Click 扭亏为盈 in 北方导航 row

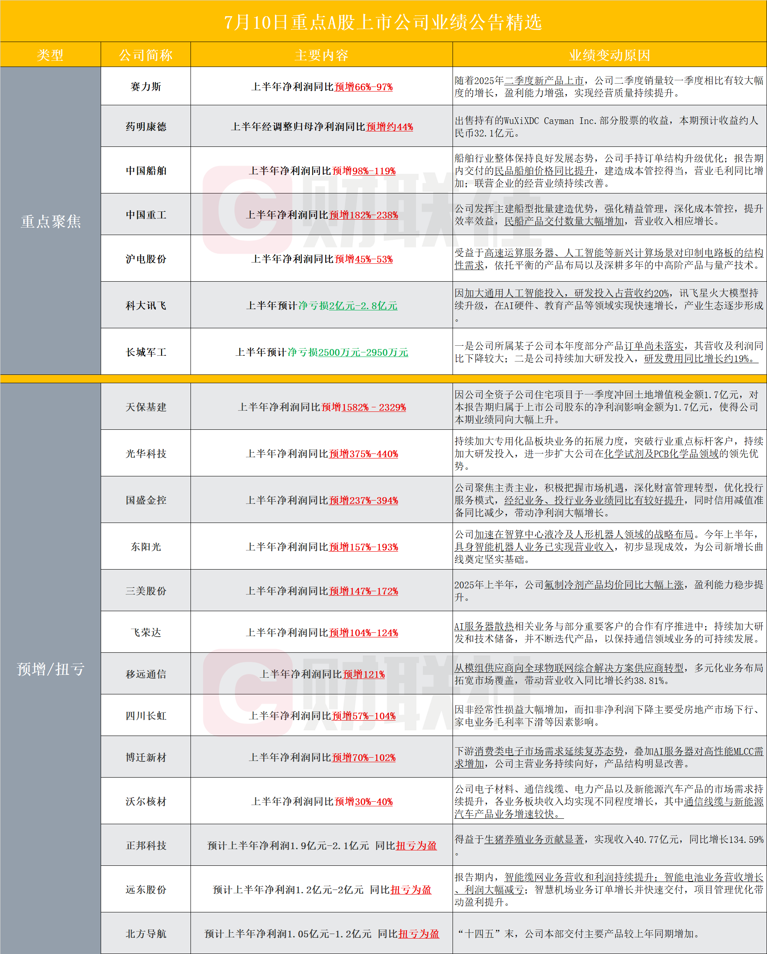(x=419, y=934)
